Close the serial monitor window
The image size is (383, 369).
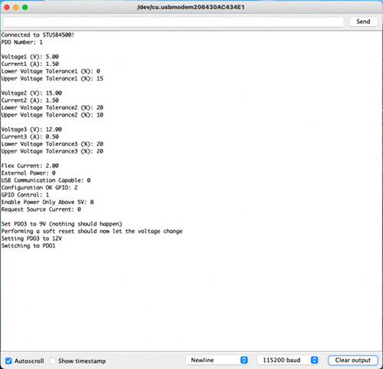(x=7, y=7)
